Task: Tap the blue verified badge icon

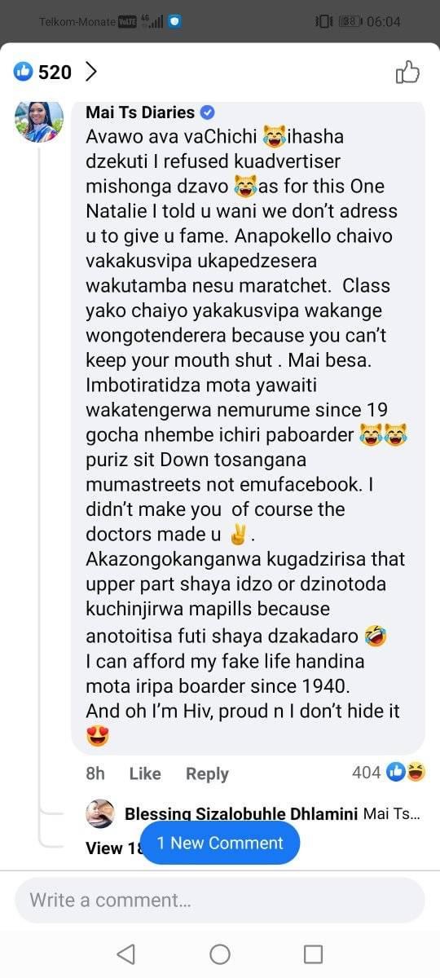Action: (x=208, y=112)
